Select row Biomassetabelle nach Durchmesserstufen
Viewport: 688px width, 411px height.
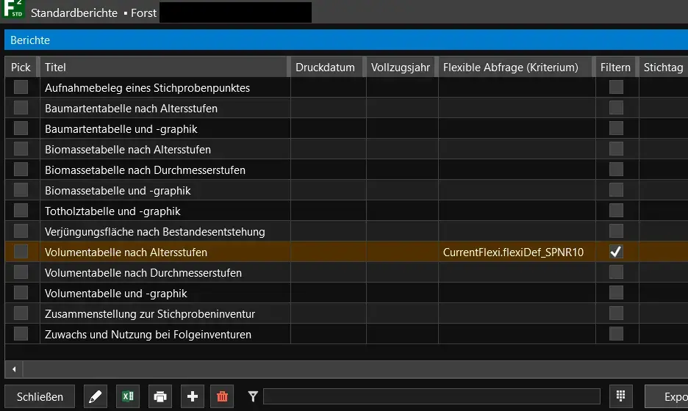145,170
